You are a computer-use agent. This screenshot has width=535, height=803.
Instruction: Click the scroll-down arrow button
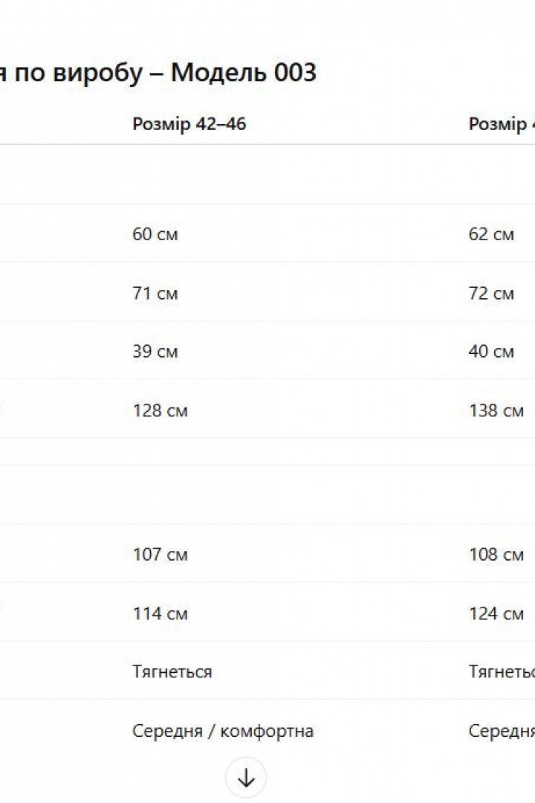(246, 778)
